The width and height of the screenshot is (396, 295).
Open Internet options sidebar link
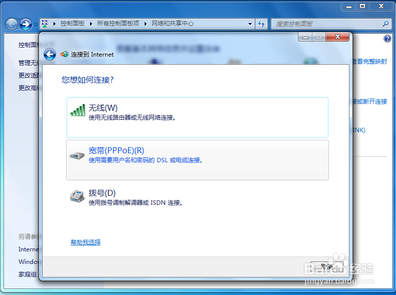tap(29, 249)
